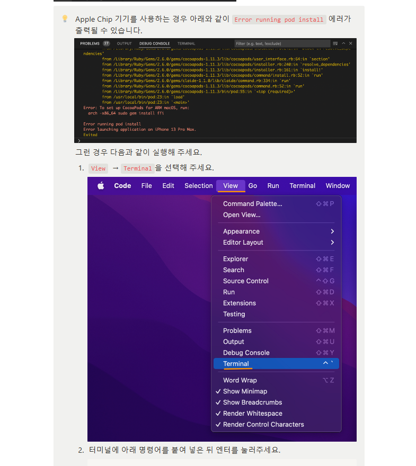416x466 pixels.
Task: Expand the Appearance submenu
Action: point(276,231)
